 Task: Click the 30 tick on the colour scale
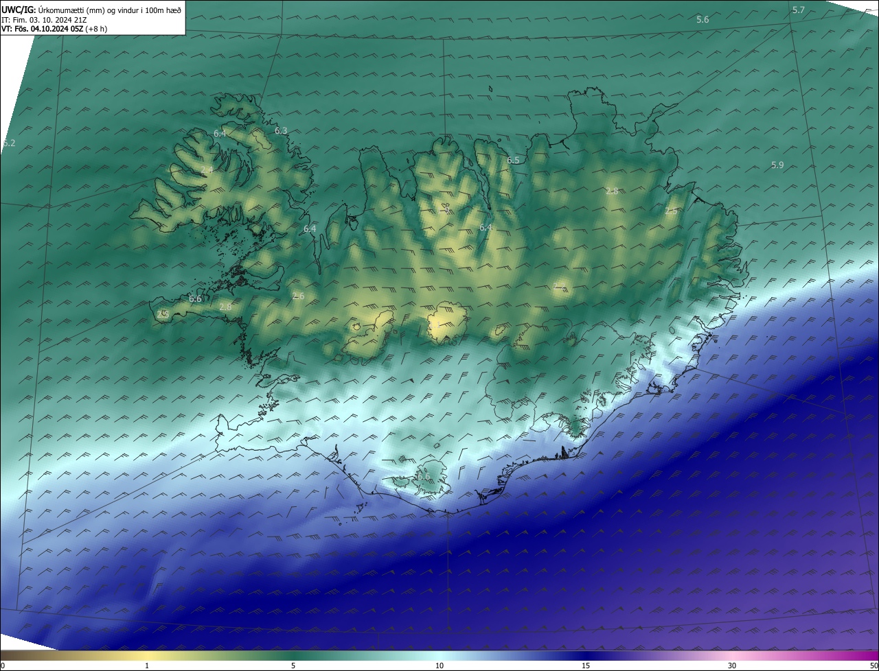coord(732,666)
